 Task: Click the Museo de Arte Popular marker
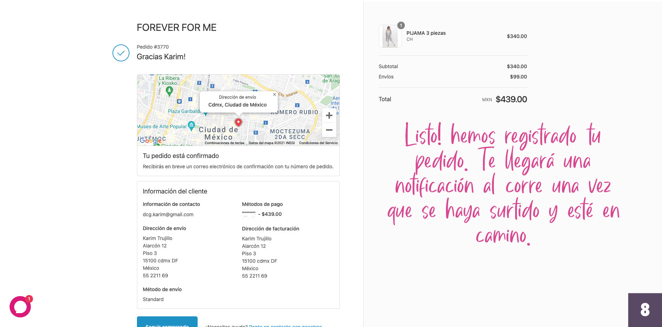click(x=191, y=125)
